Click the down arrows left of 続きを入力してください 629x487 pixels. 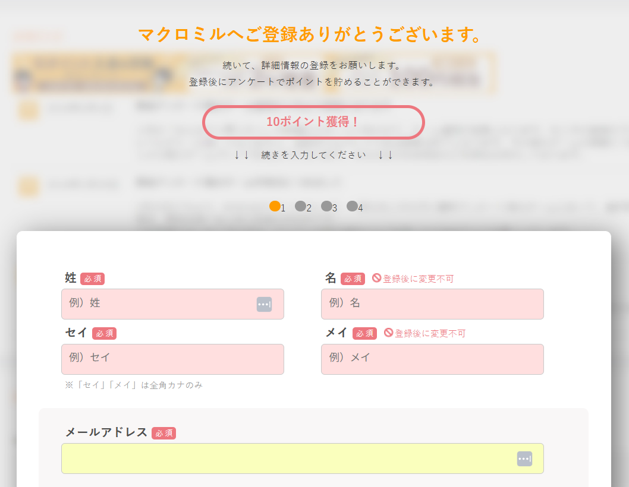click(x=241, y=155)
